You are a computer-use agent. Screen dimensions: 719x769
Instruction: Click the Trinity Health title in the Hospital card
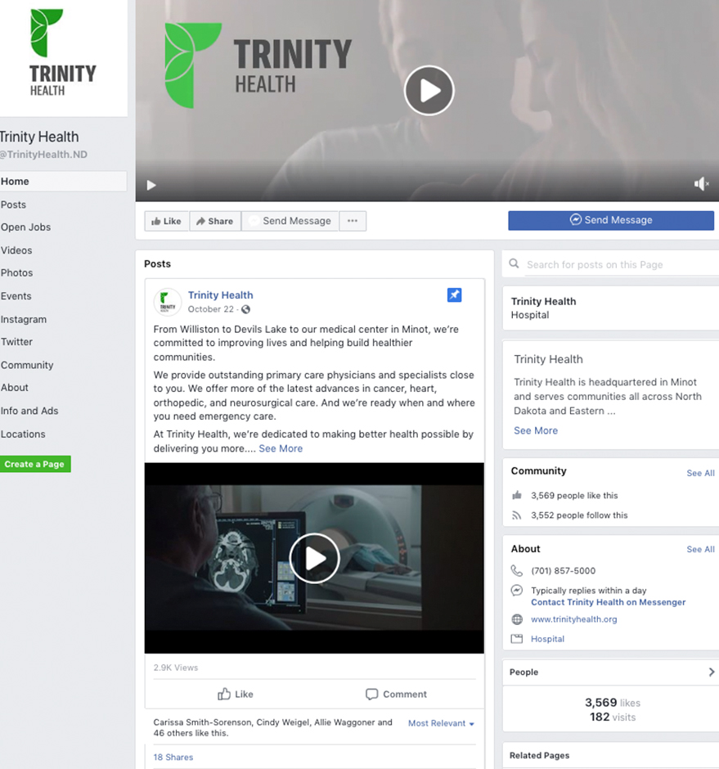(x=543, y=302)
